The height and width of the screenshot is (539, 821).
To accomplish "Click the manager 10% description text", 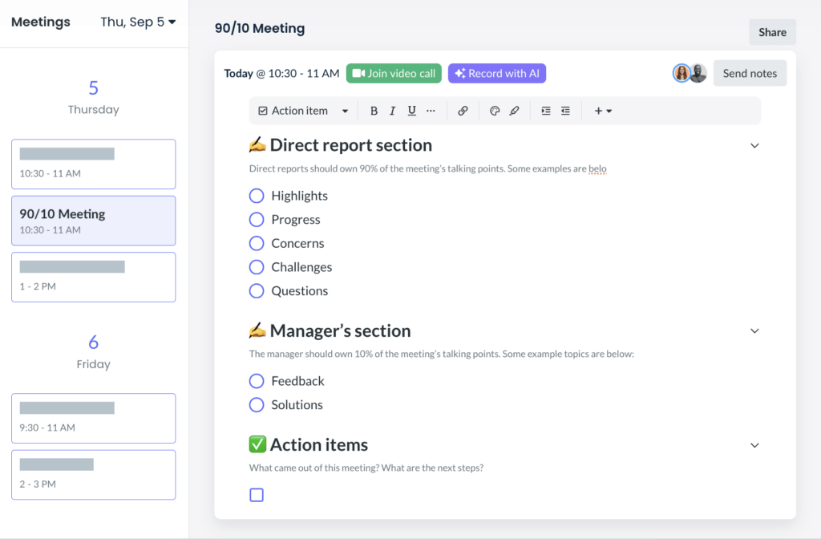I will click(x=442, y=354).
